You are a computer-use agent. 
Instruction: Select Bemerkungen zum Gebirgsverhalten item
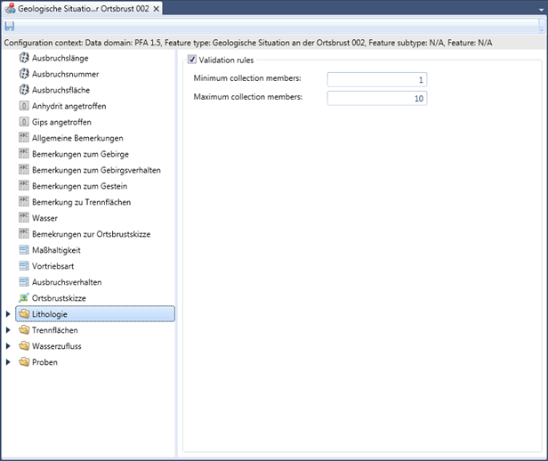[x=96, y=170]
